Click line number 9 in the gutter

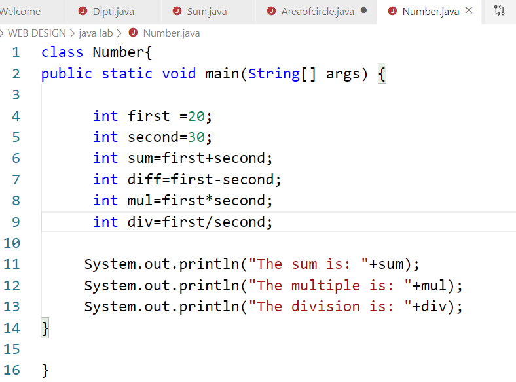click(16, 222)
